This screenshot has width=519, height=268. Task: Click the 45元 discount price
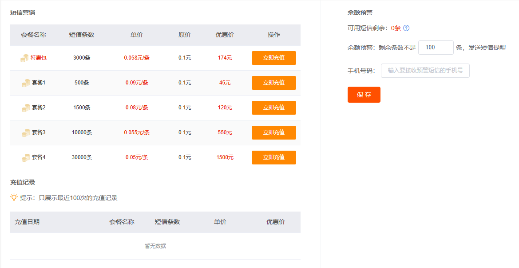click(225, 83)
